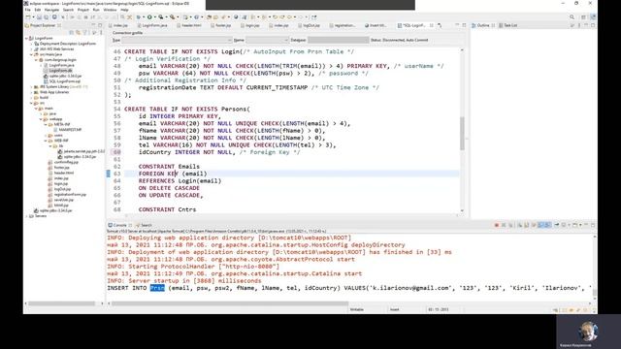Select header.html in the project tree
Image resolution: width=621 pixels, height=349 pixels.
tap(63, 173)
